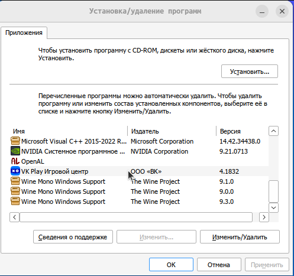Click version 4.1832
The image size is (294, 276).
tap(229, 171)
